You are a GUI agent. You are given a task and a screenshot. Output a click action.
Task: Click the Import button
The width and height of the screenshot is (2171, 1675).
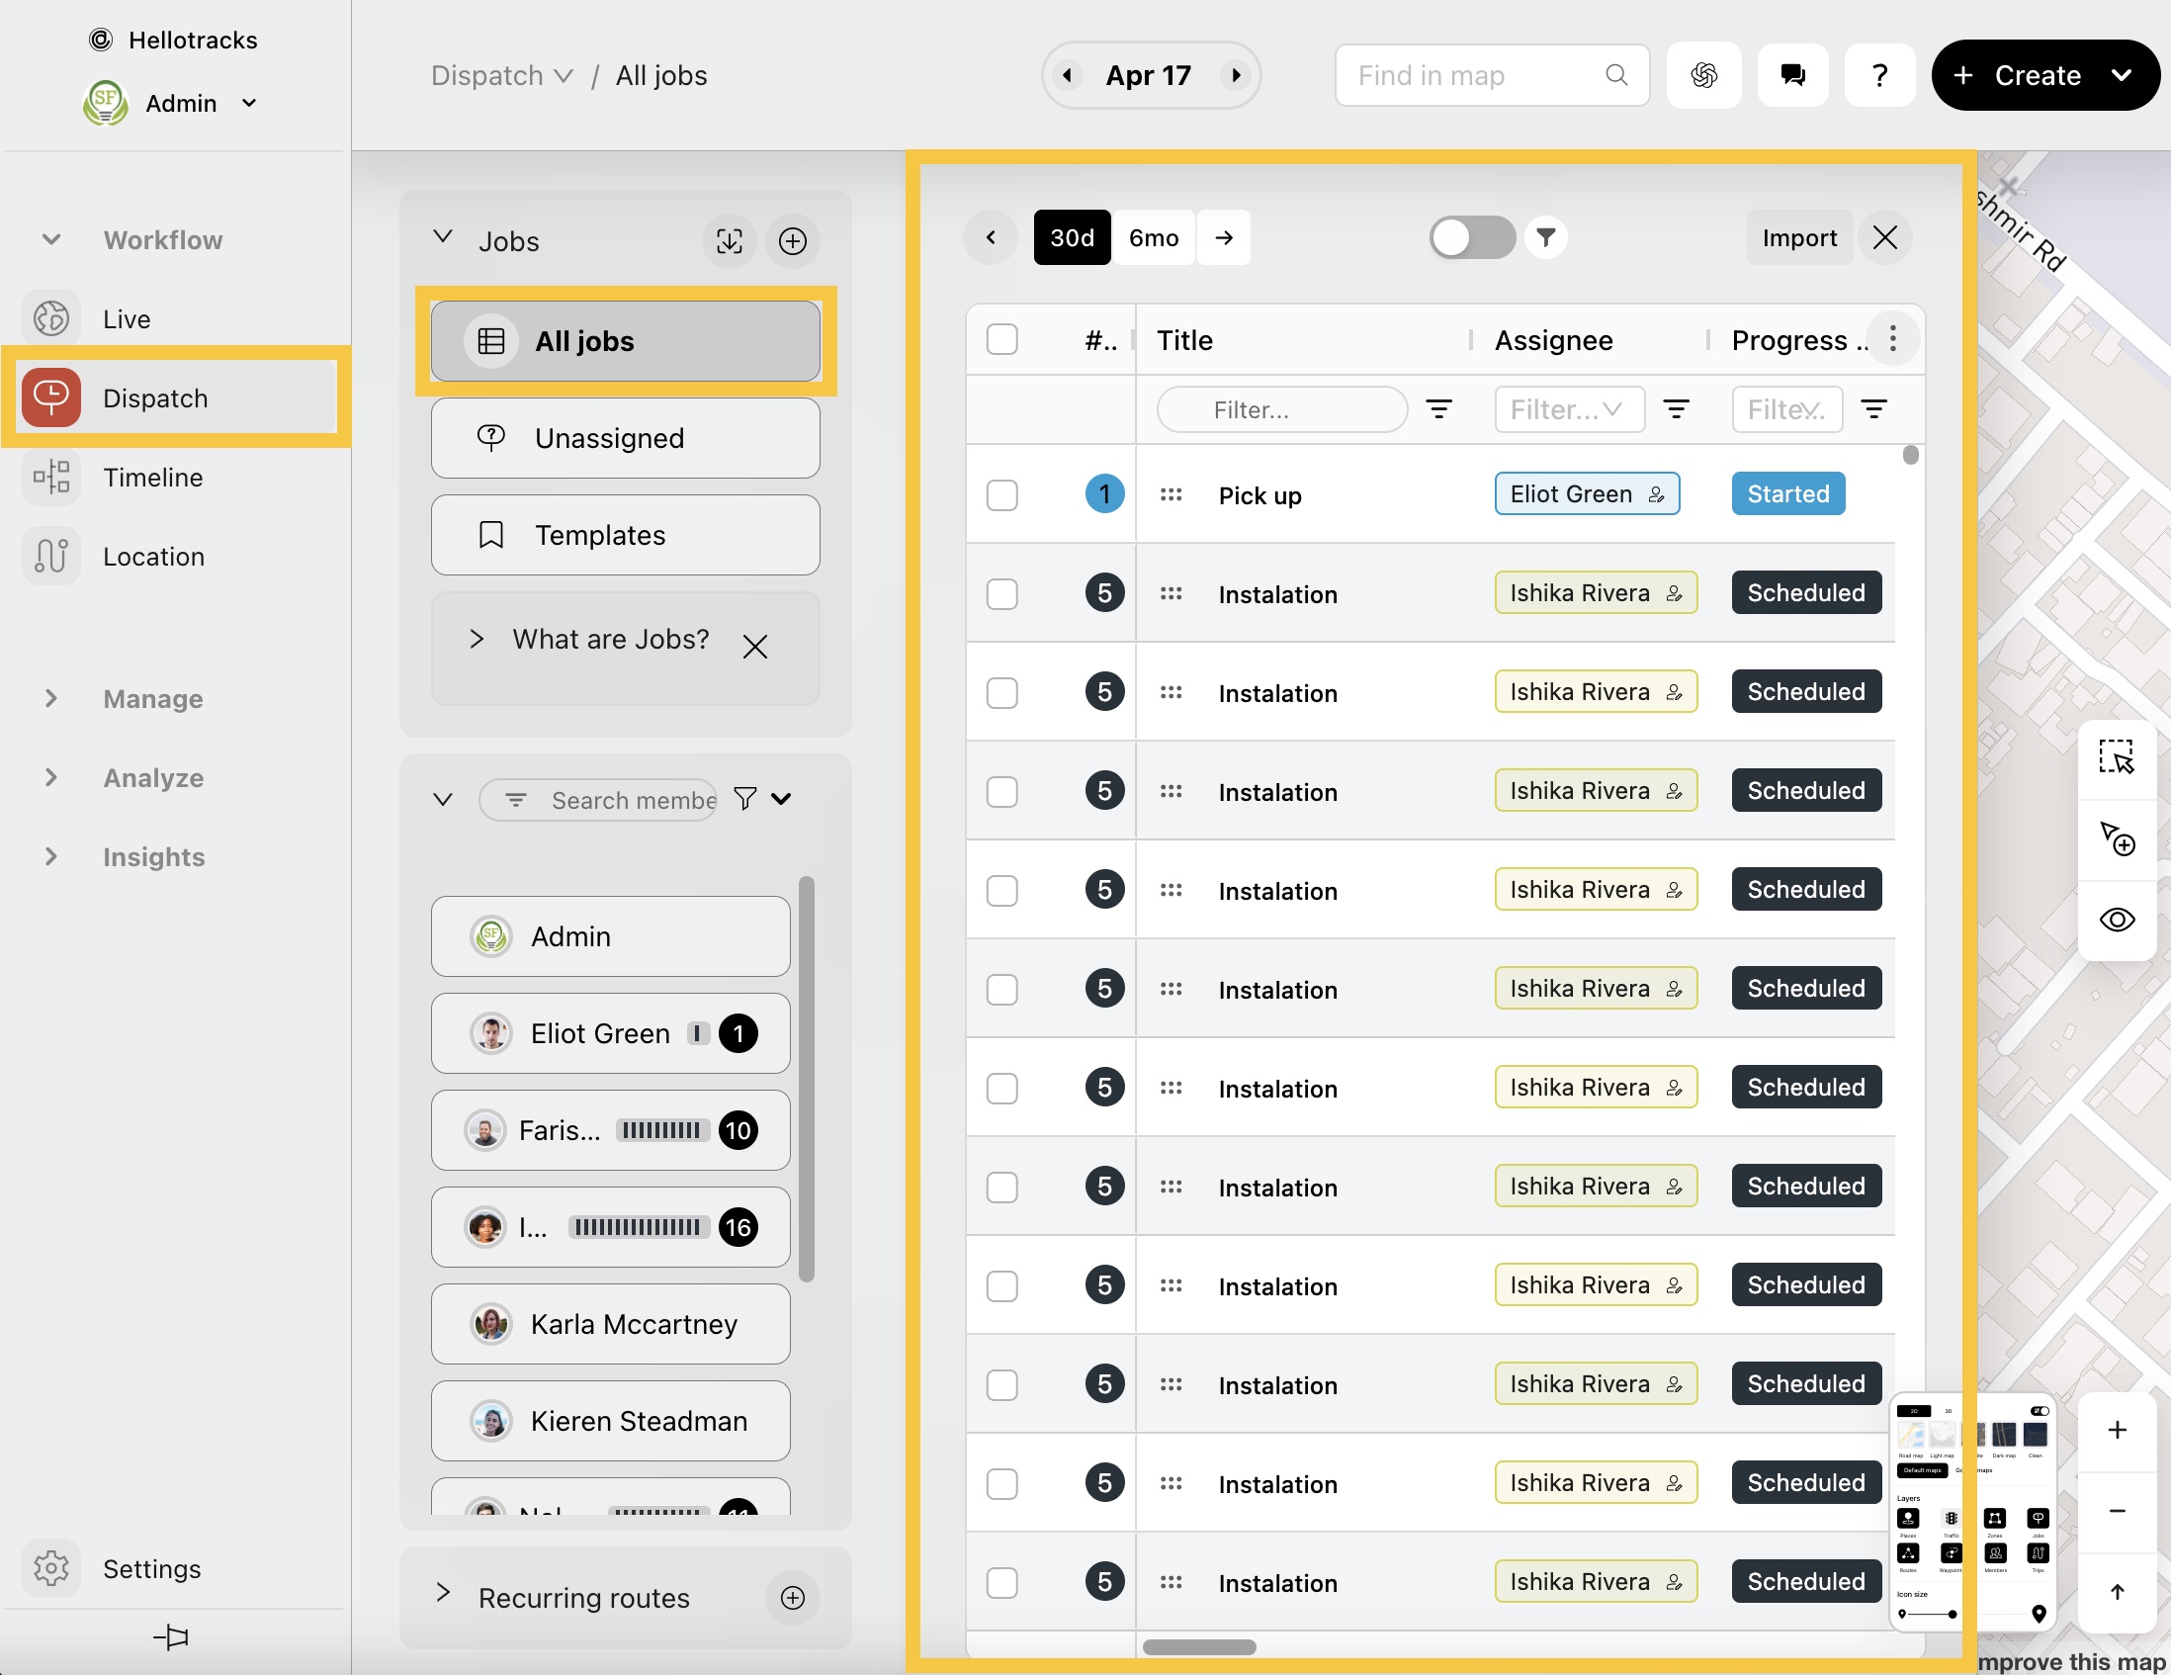coord(1798,237)
